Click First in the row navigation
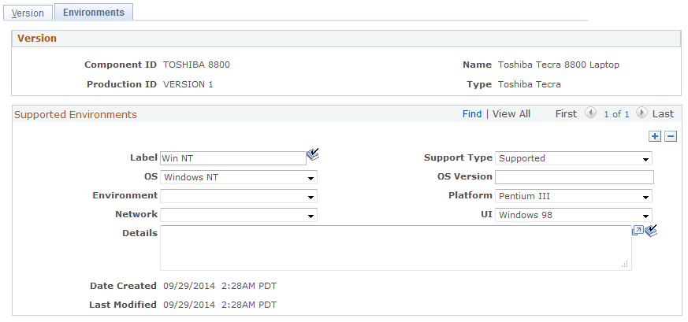Image resolution: width=688 pixels, height=322 pixels. click(x=566, y=114)
